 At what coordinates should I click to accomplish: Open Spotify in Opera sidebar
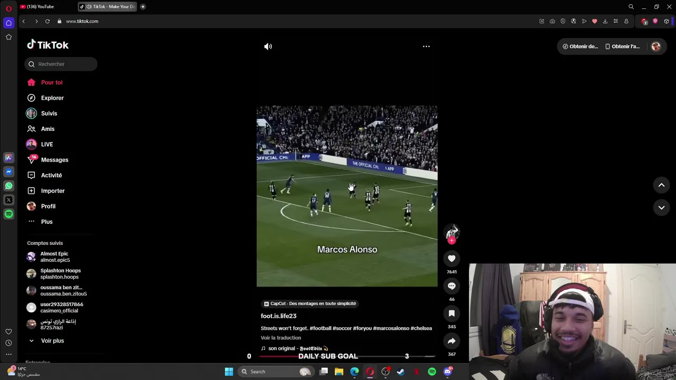(8, 214)
